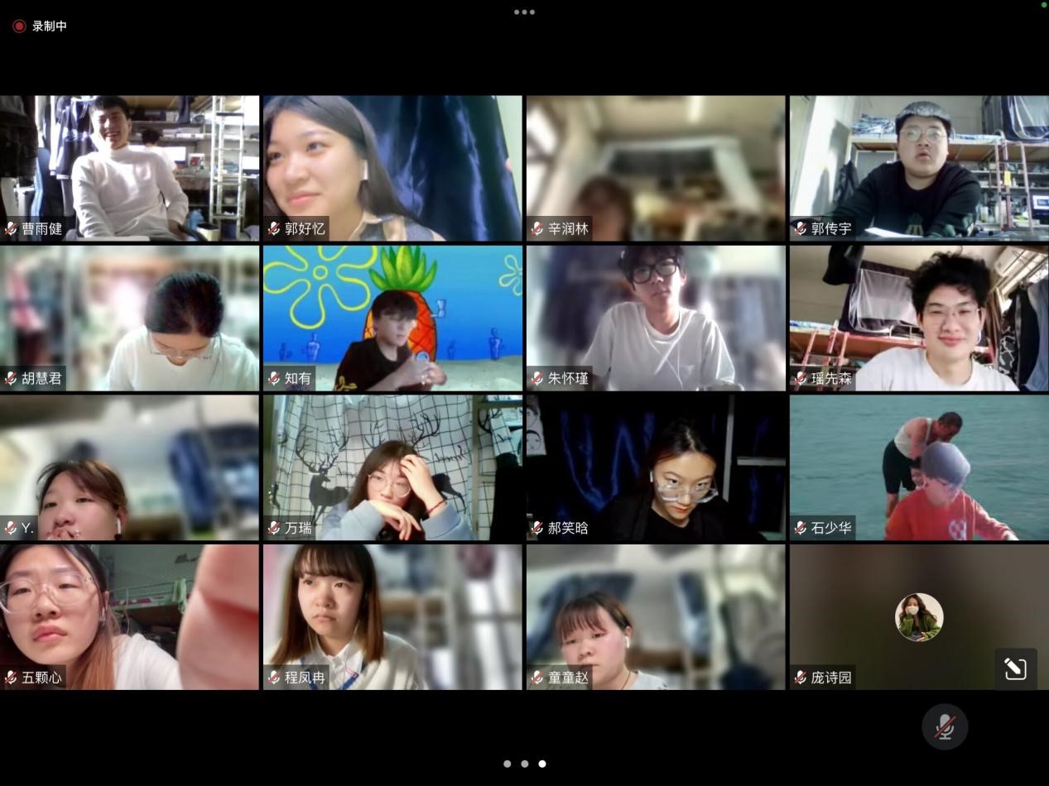1049x786 pixels.
Task: Go to the first page dot
Action: tap(507, 764)
